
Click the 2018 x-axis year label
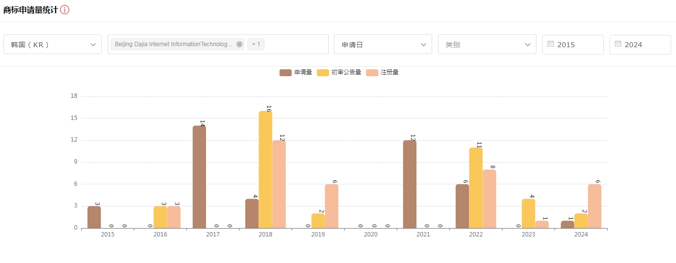pos(265,234)
